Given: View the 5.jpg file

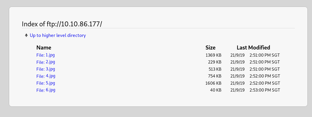Looking at the screenshot, I should click(46, 83).
